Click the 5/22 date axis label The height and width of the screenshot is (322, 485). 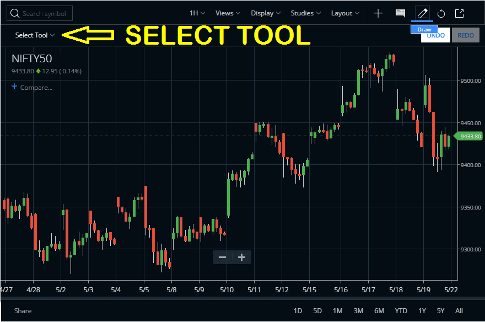click(451, 290)
